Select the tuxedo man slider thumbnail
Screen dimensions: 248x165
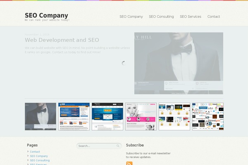[41, 116]
